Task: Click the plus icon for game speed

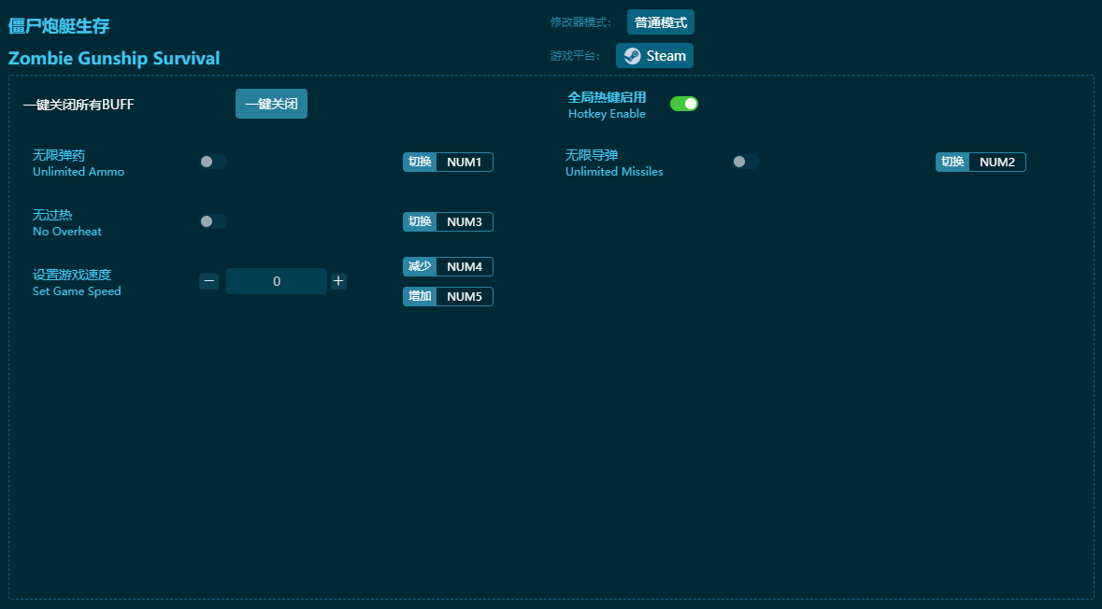Action: (338, 281)
